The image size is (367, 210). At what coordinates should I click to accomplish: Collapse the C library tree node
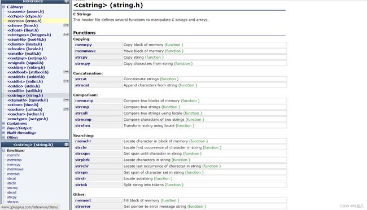click(x=4, y=7)
